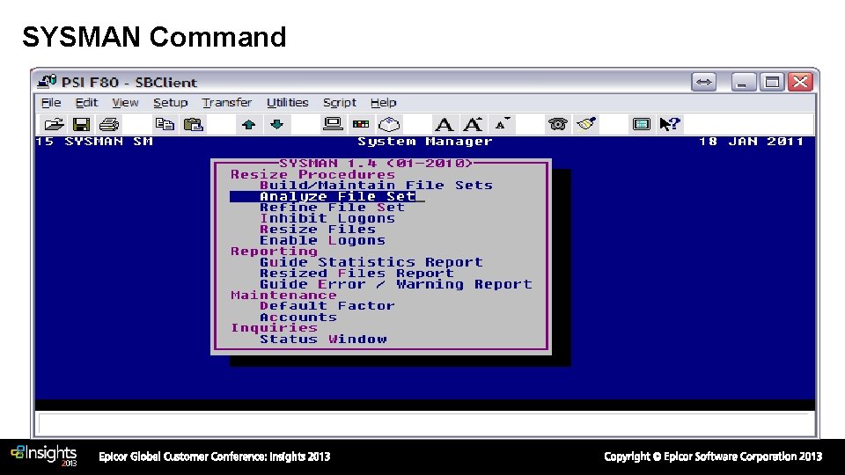
Task: Close the SBClient window
Action: tap(800, 83)
